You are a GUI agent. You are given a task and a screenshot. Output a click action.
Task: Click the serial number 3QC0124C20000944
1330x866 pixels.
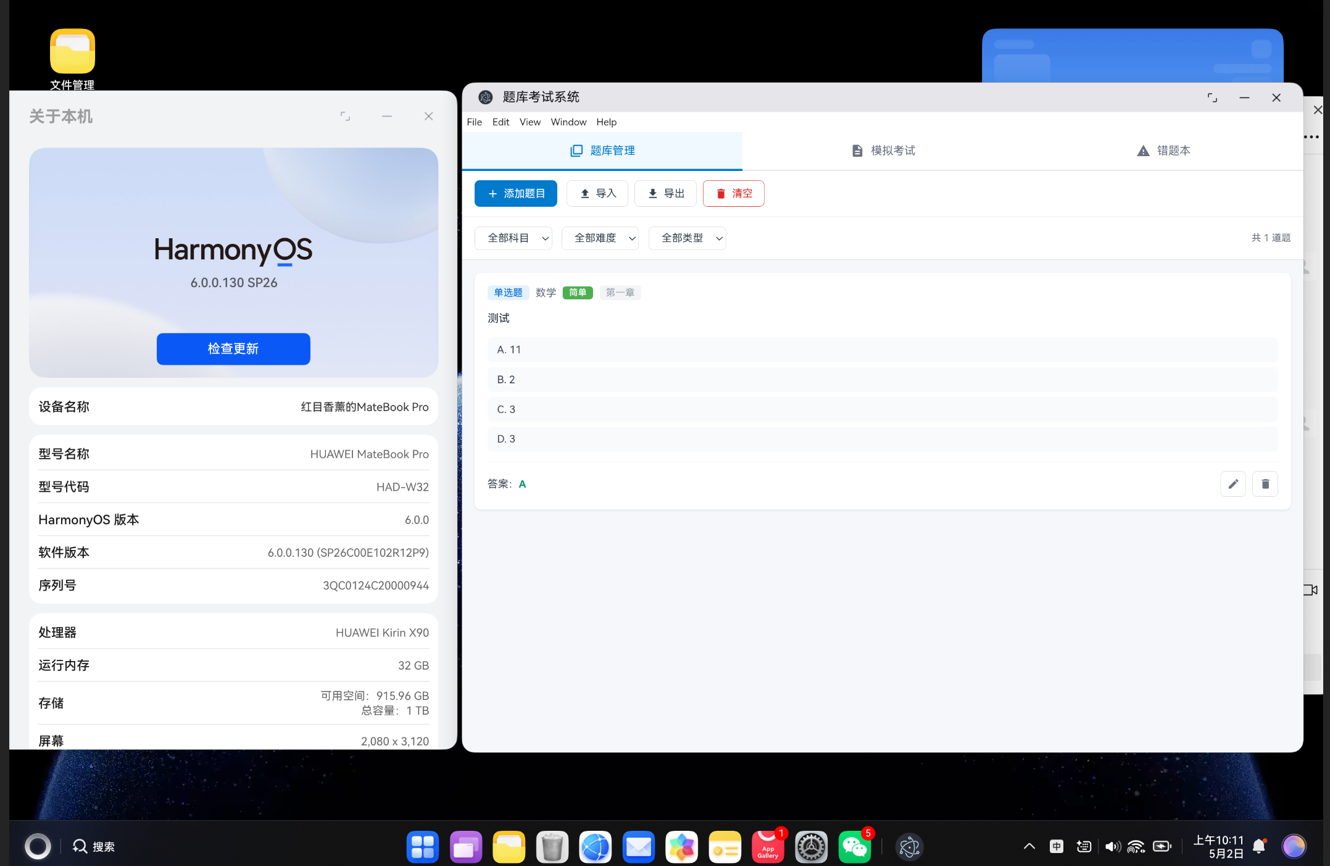tap(376, 585)
